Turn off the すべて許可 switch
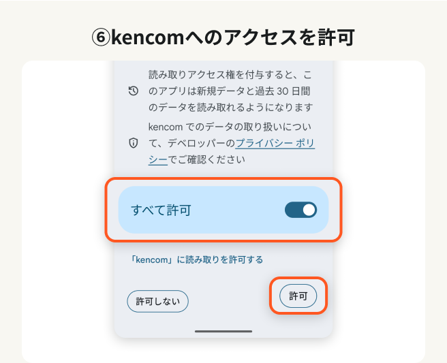447x363 pixels. click(300, 210)
